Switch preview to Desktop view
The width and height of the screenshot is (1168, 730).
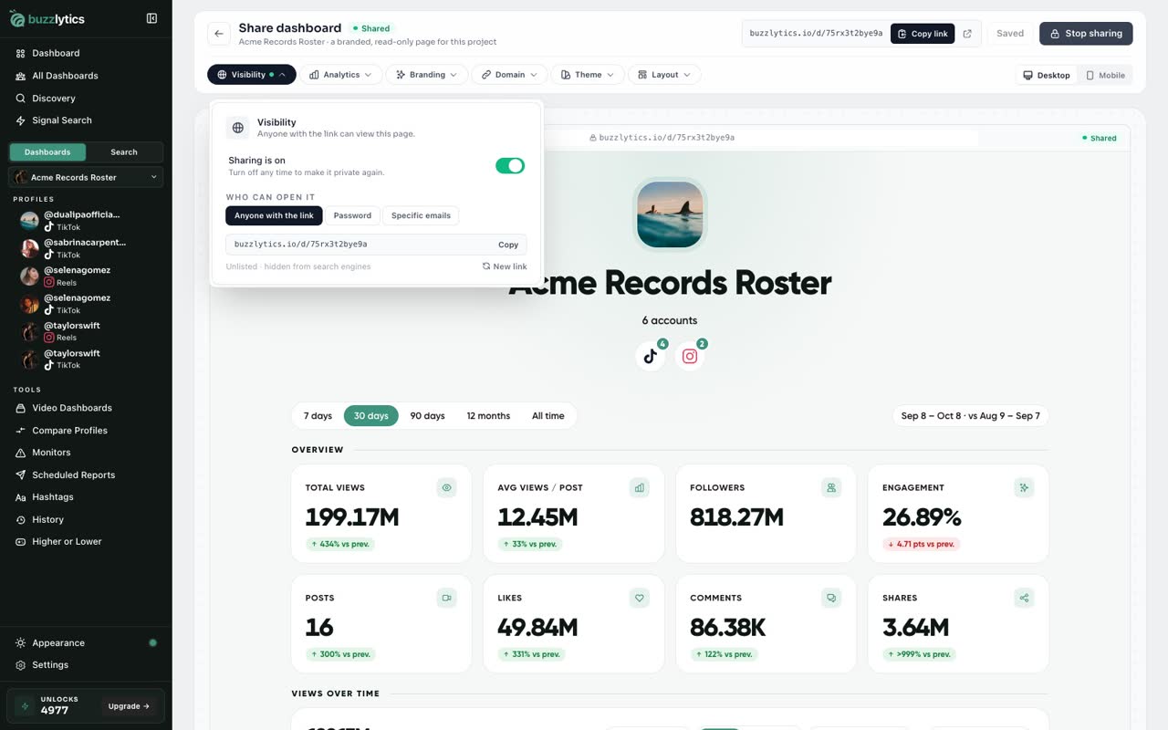point(1047,75)
